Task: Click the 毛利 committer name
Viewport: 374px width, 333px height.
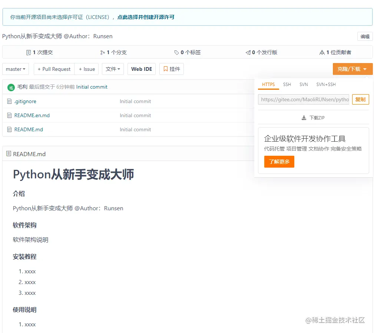Action: 22,87
